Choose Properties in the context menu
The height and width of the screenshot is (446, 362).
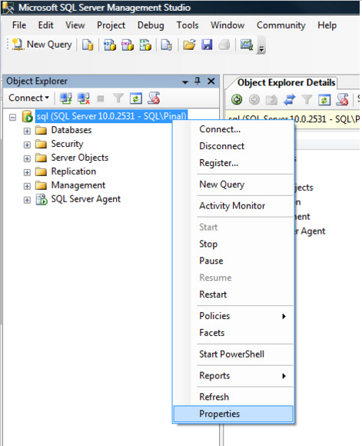click(233, 414)
